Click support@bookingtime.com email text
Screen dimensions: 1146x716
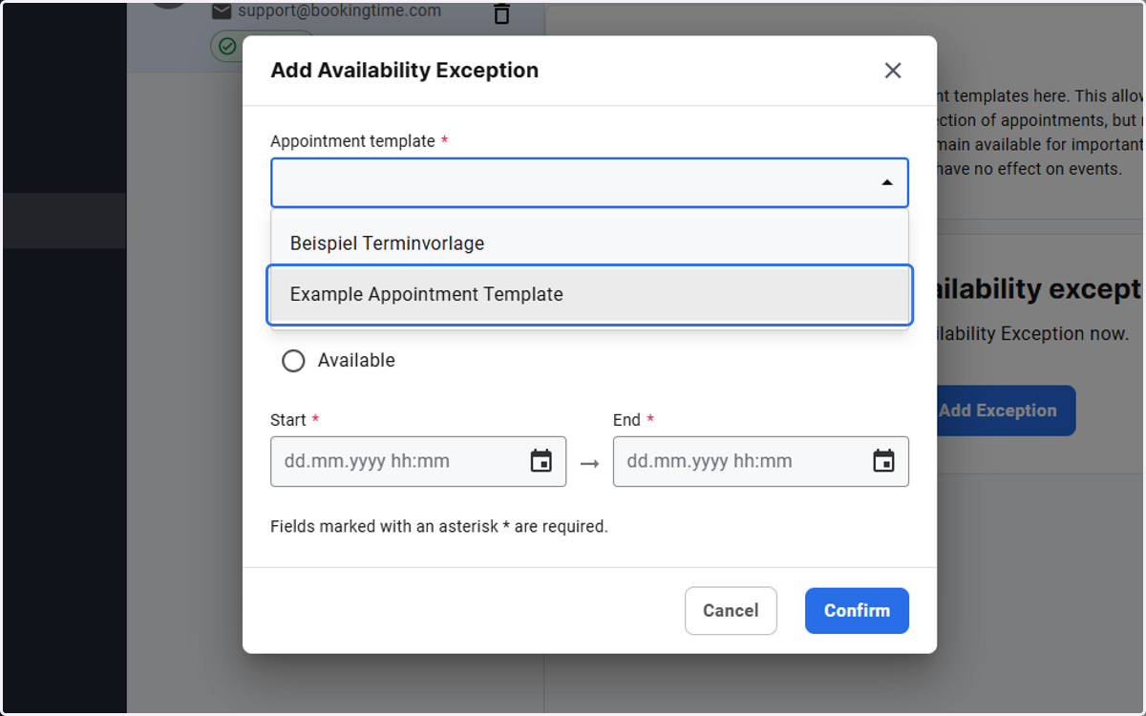click(340, 11)
